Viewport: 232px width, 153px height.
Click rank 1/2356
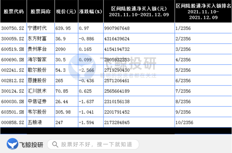[x=183, y=28]
